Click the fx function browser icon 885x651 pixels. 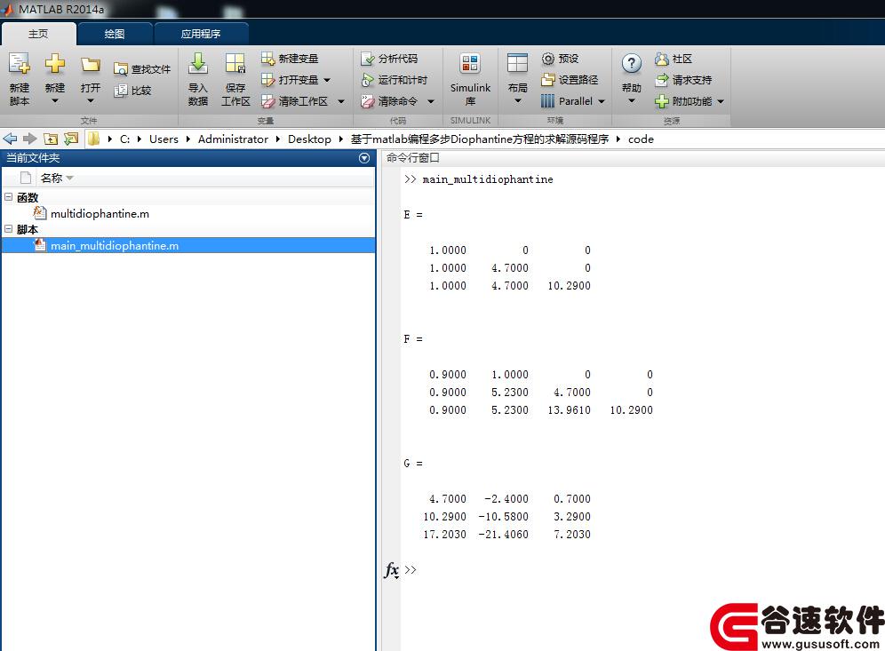click(x=391, y=570)
